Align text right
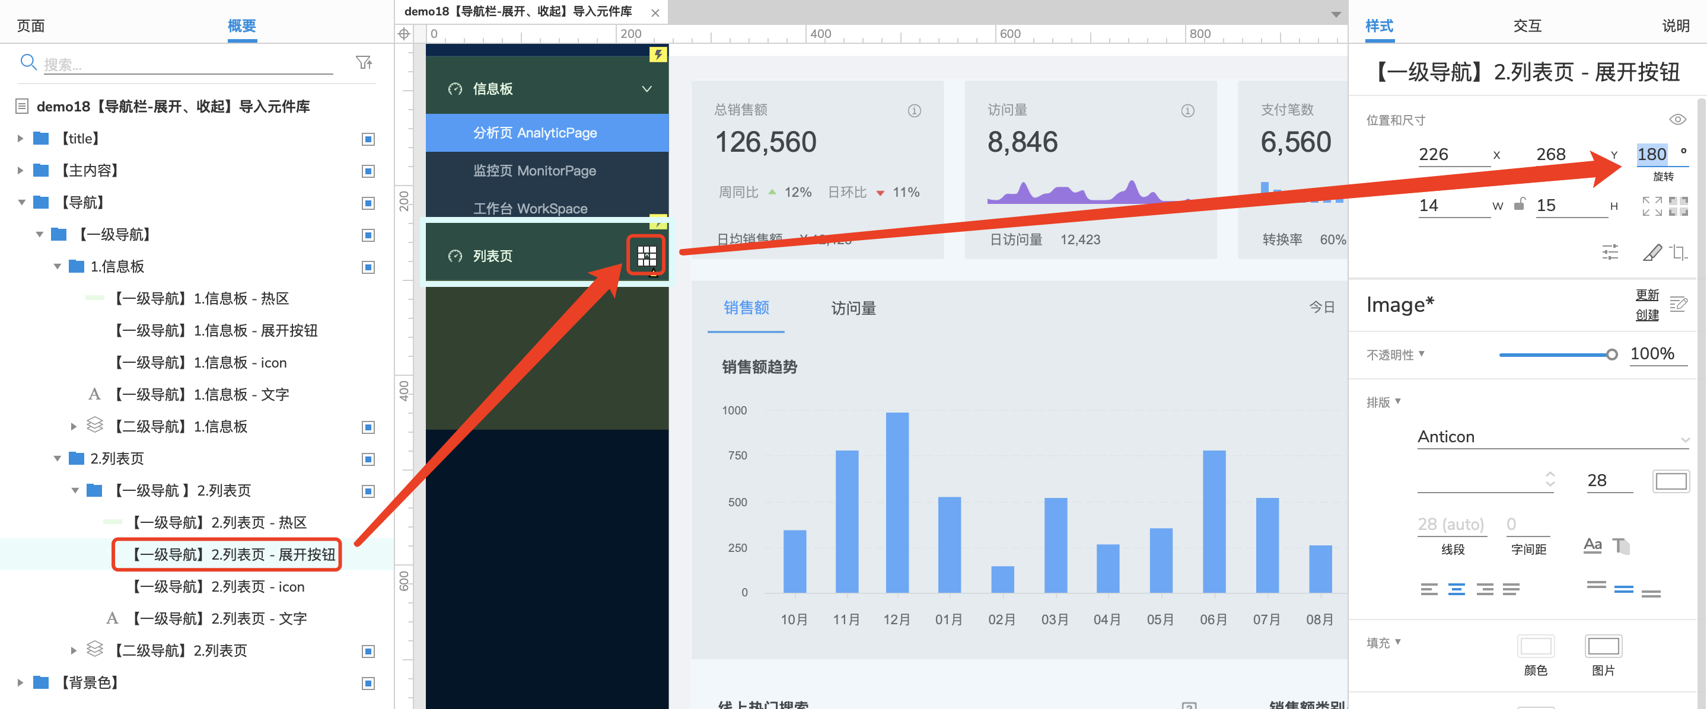The height and width of the screenshot is (709, 1707). coord(1485,589)
